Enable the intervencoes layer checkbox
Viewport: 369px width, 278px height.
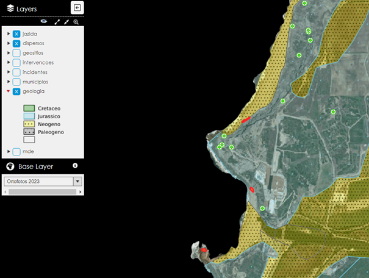click(16, 63)
